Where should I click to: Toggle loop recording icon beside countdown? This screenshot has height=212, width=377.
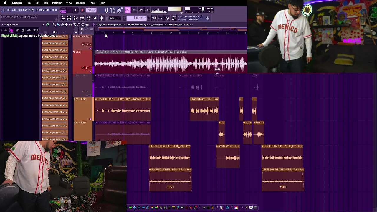pyautogui.click(x=141, y=10)
